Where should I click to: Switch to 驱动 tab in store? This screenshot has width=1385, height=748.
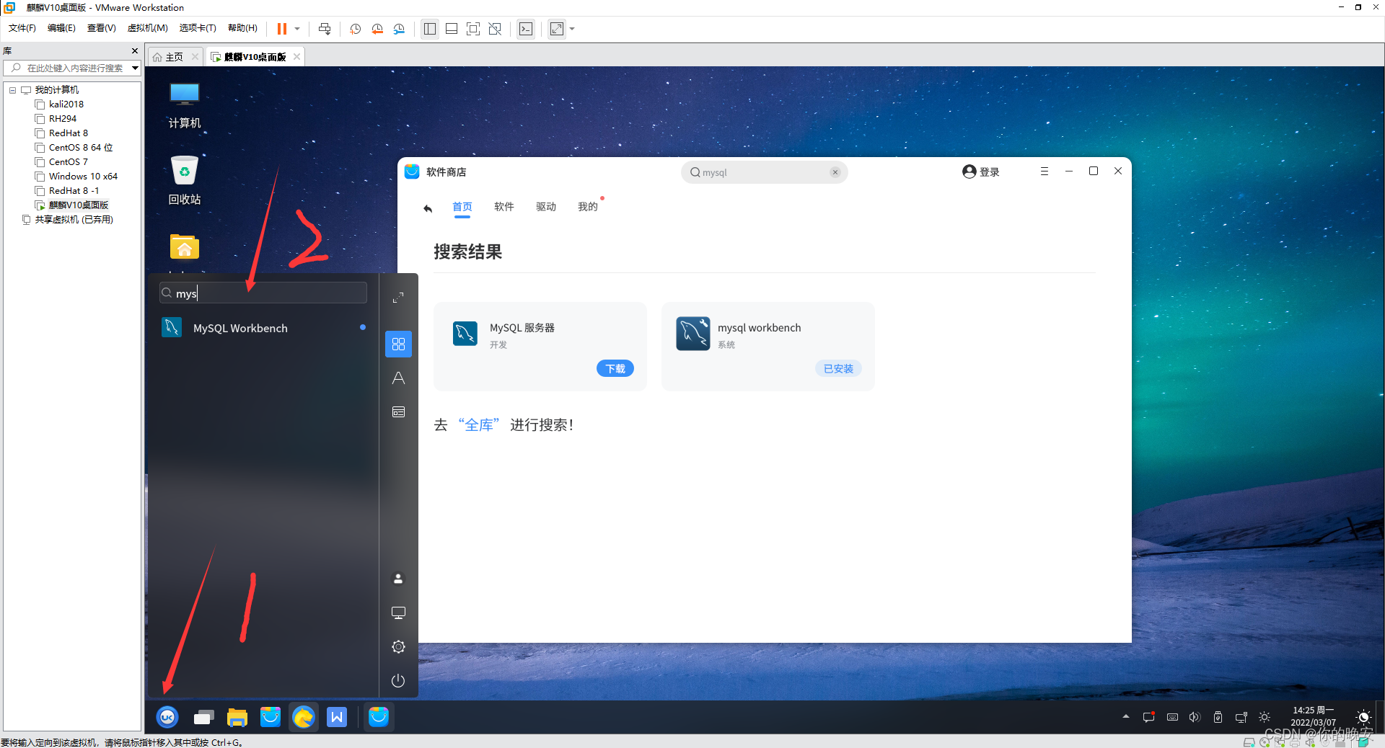click(x=546, y=207)
